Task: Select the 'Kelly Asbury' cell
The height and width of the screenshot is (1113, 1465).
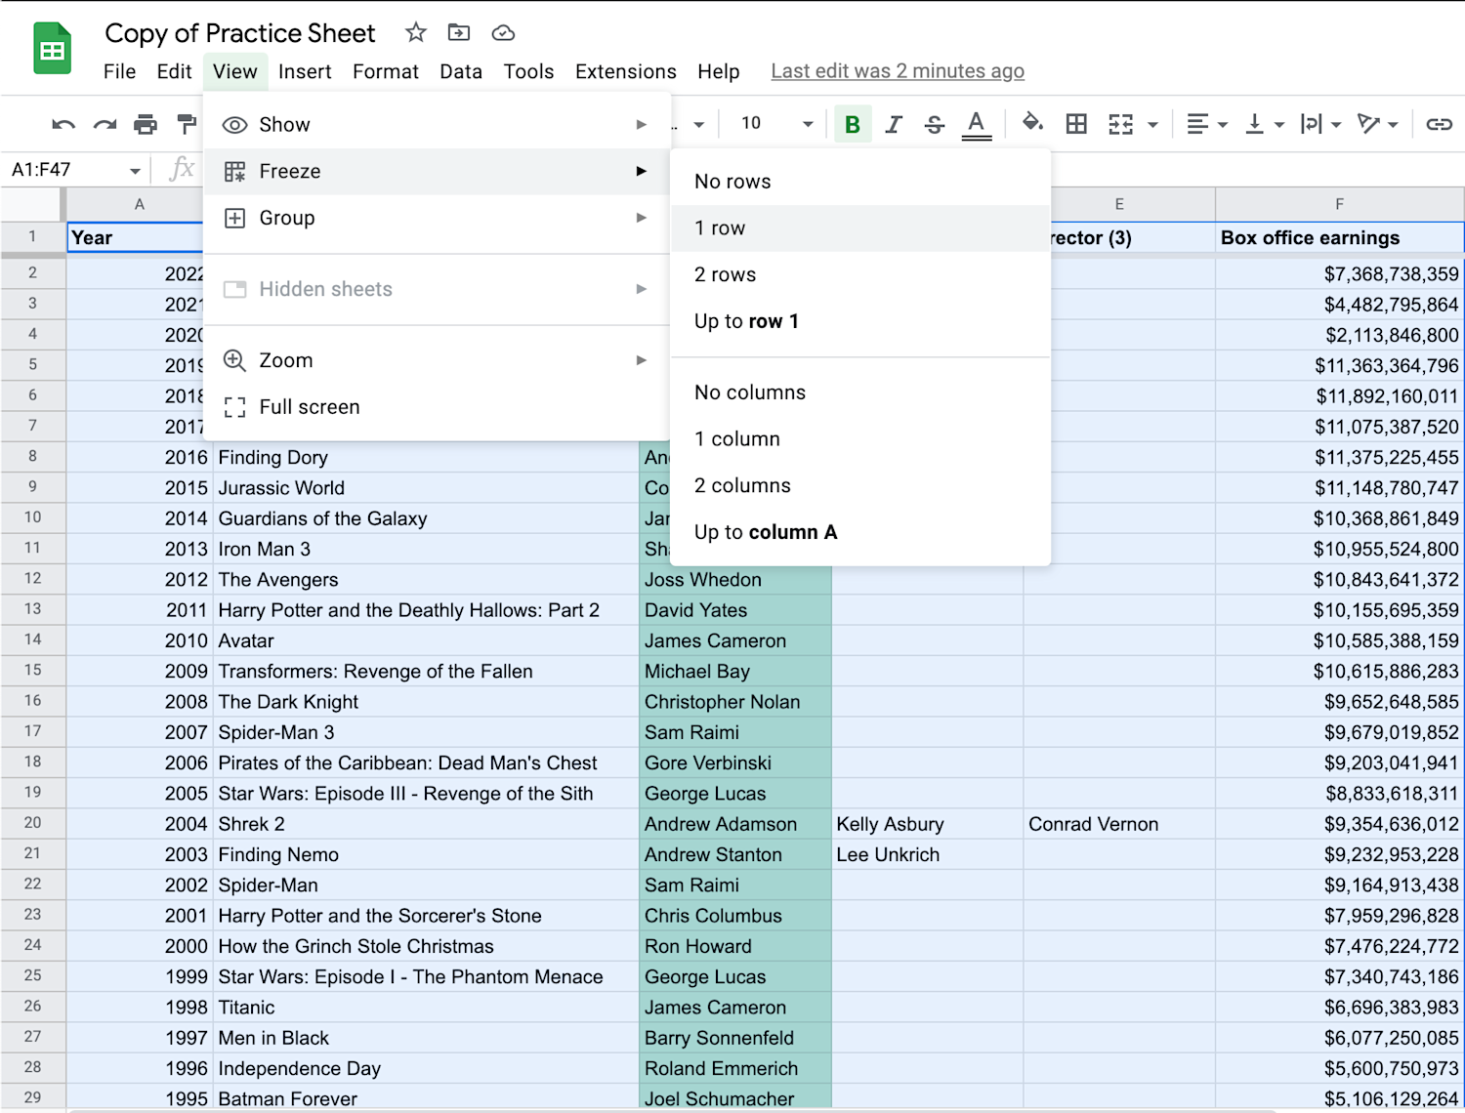Action: 927,824
